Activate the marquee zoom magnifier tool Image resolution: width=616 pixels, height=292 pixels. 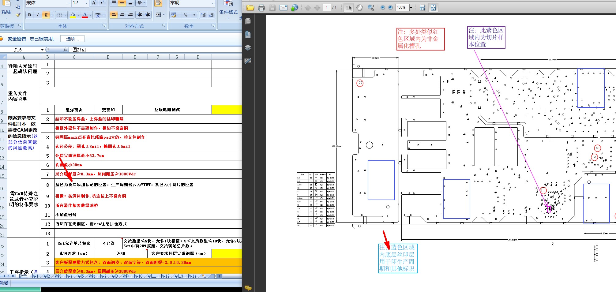pyautogui.click(x=371, y=8)
